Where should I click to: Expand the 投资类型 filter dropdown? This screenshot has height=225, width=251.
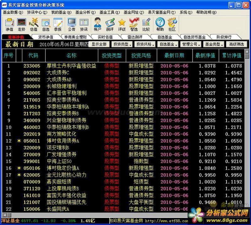tap(122, 44)
